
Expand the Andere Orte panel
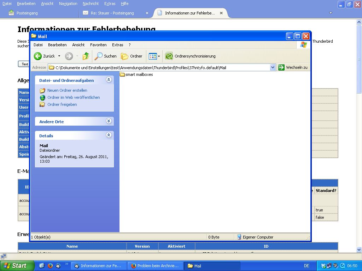coord(109,121)
